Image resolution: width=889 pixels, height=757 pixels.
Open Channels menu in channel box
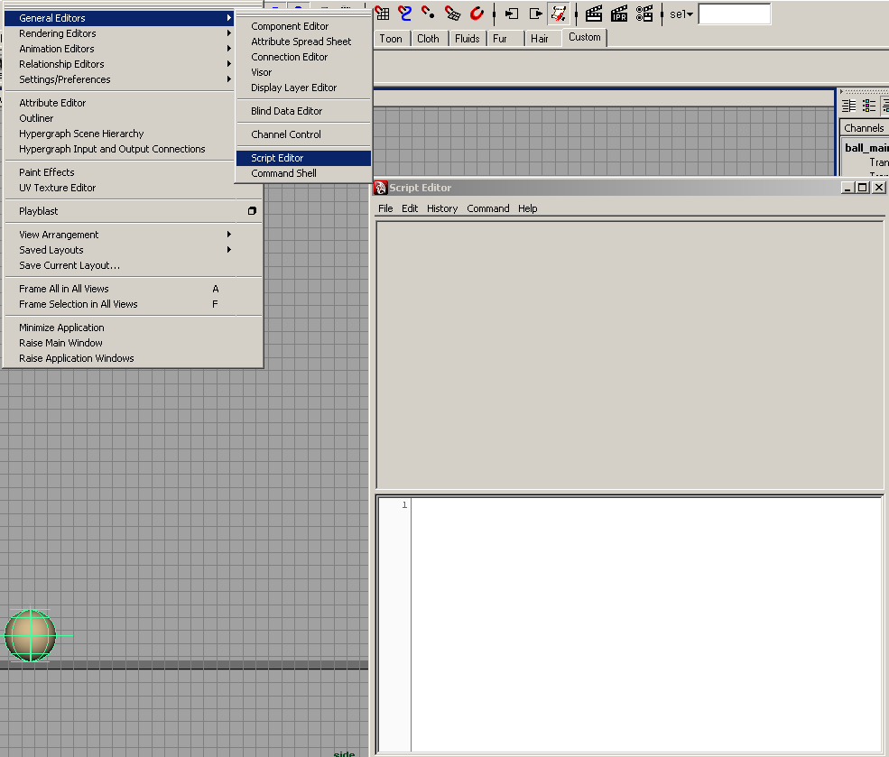click(x=864, y=128)
